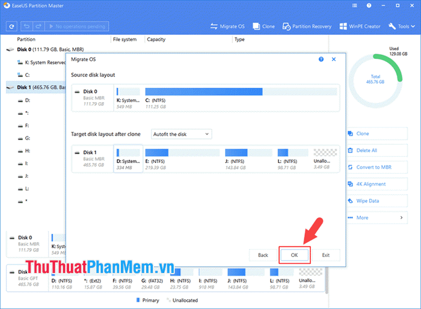Expand the Tools dropdown menu

[x=402, y=26]
